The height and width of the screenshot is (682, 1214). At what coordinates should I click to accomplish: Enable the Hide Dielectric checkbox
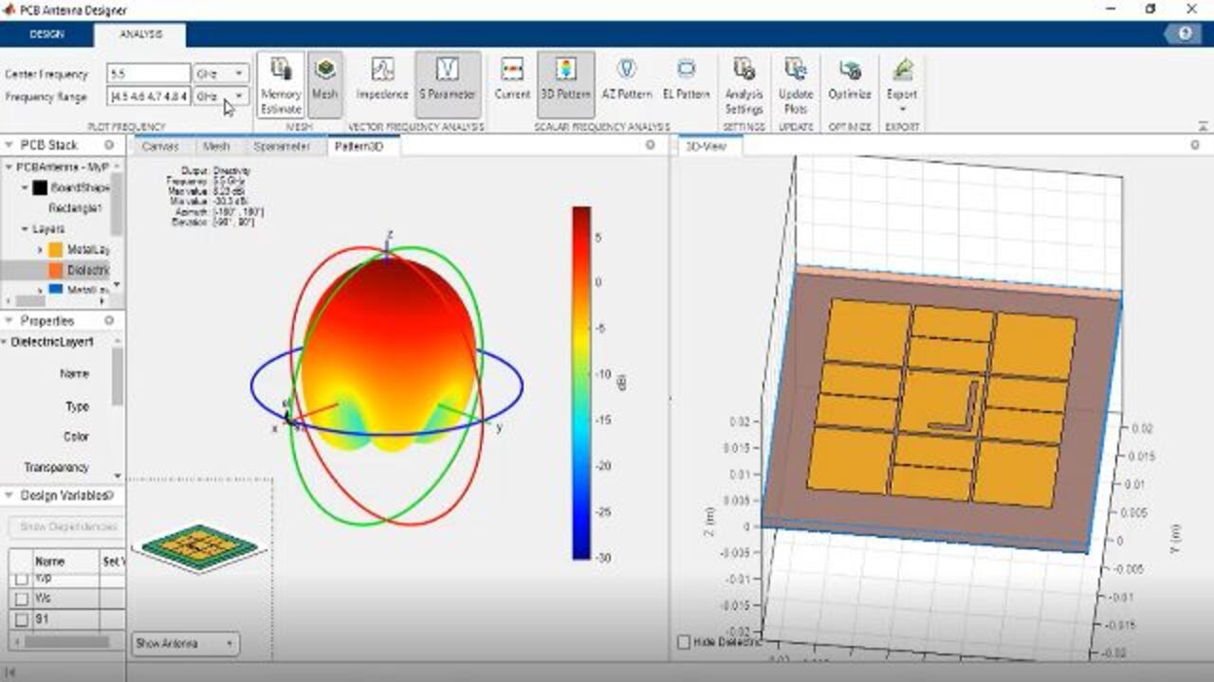[x=684, y=642]
